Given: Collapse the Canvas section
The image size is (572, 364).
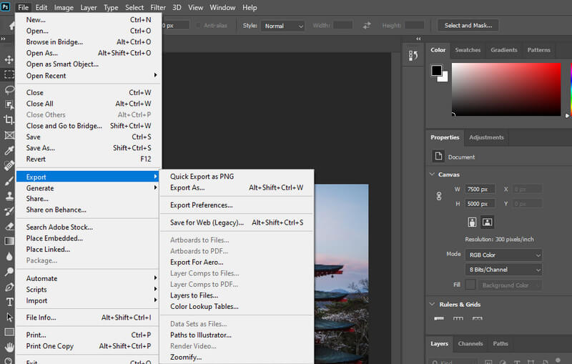Looking at the screenshot, I should tap(432, 174).
